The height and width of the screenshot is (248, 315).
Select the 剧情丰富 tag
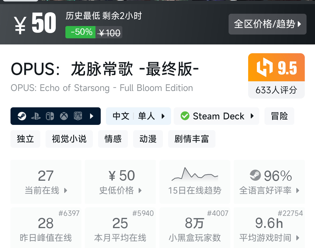tap(192, 139)
